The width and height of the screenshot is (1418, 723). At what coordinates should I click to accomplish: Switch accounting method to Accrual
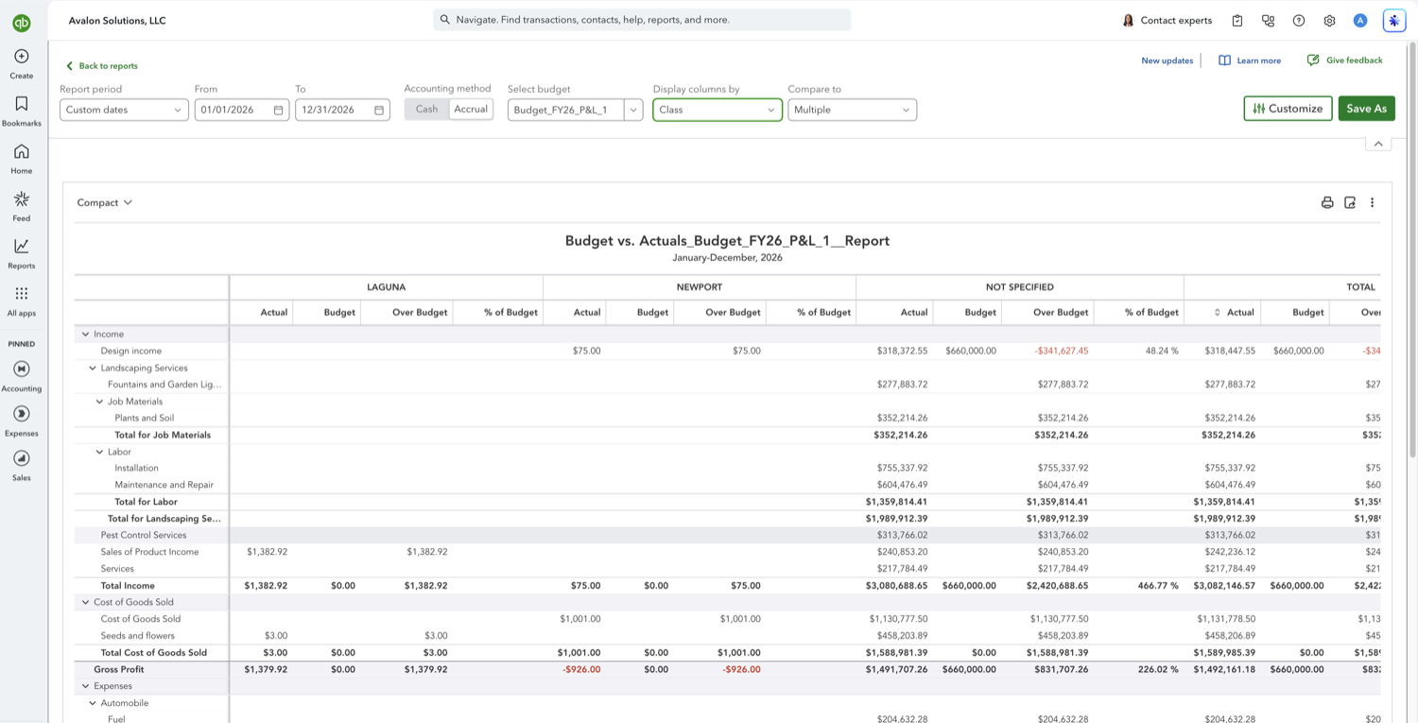point(471,110)
